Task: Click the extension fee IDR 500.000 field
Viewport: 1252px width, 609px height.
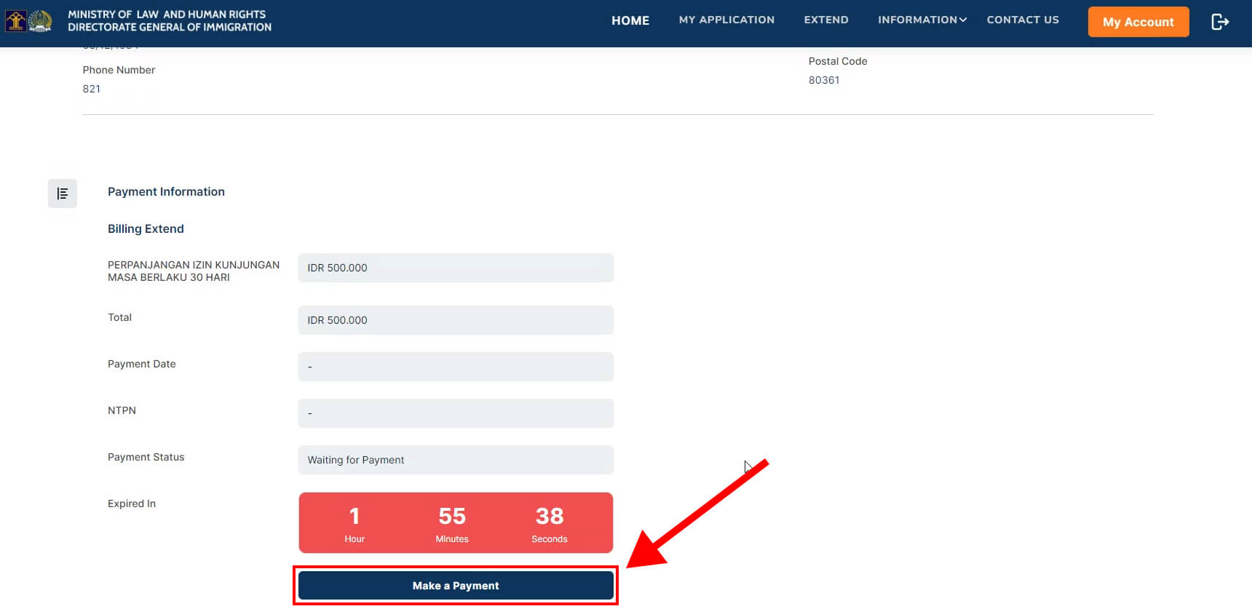Action: pos(456,268)
